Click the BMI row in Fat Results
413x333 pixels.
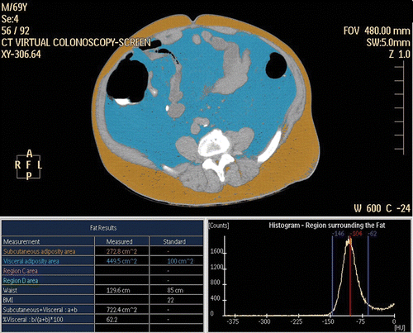tap(102, 300)
